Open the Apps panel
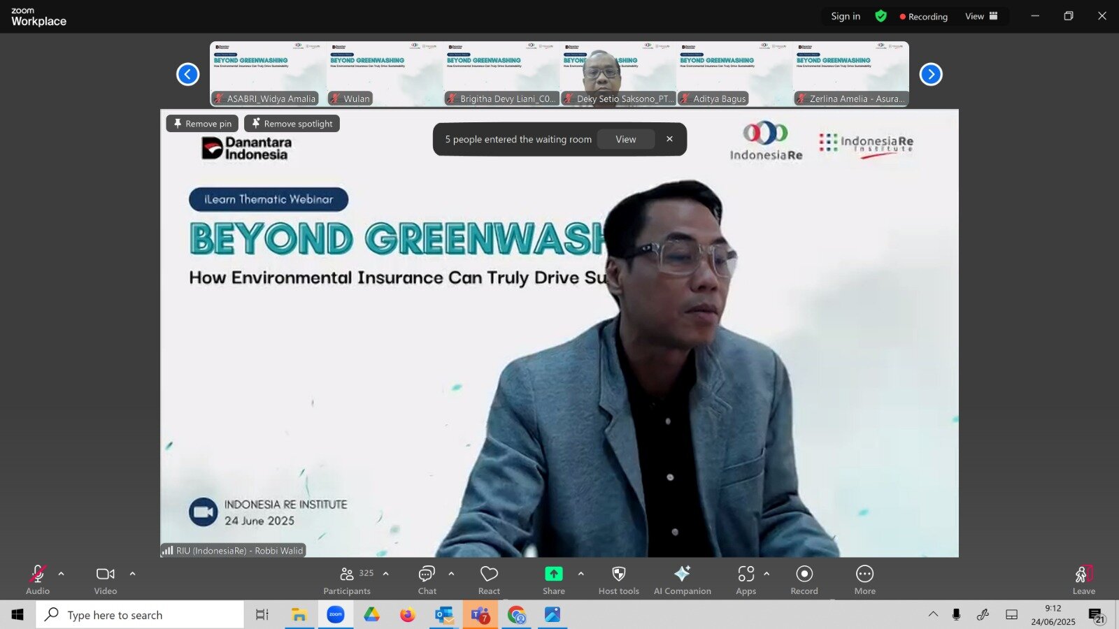The width and height of the screenshot is (1119, 629). [x=746, y=580]
